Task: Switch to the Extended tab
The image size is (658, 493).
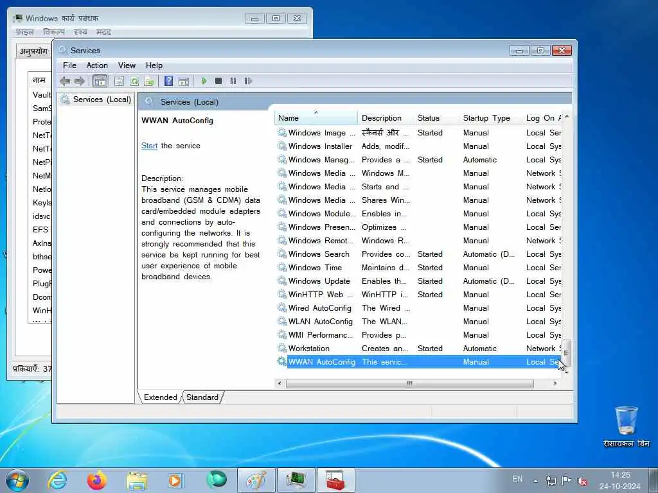Action: [160, 397]
